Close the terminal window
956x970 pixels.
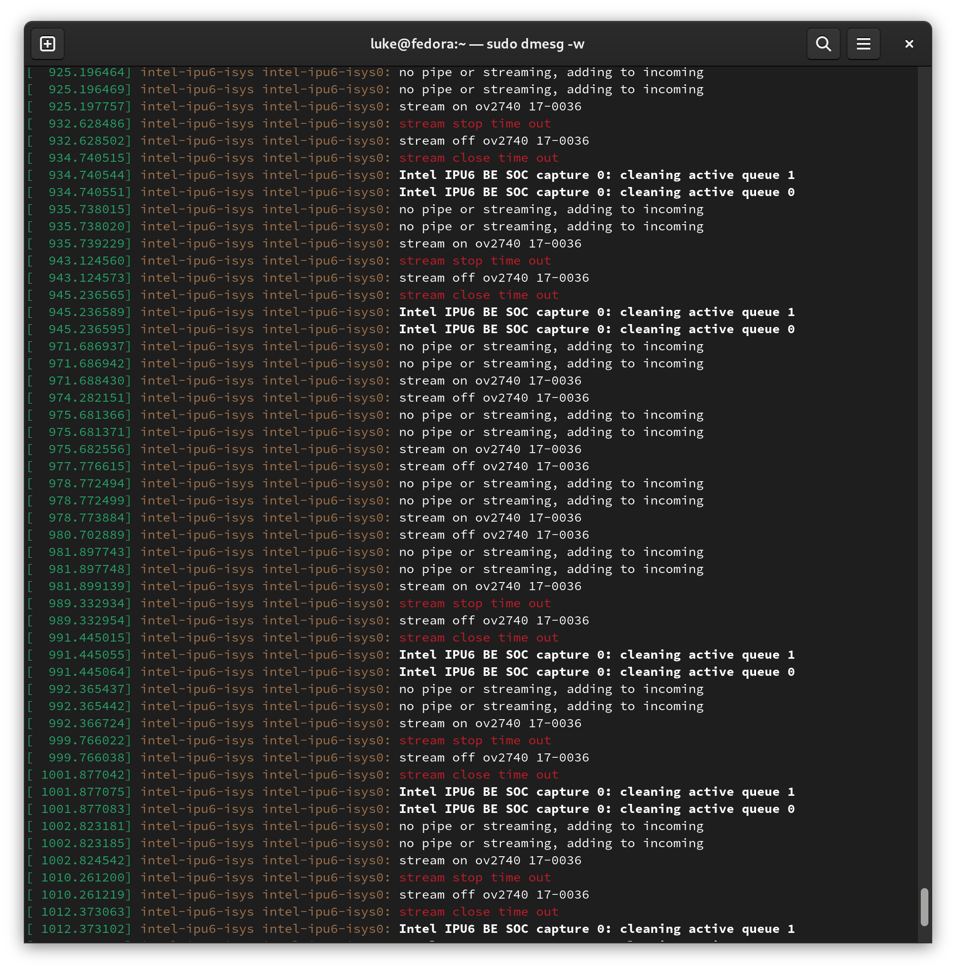click(909, 44)
